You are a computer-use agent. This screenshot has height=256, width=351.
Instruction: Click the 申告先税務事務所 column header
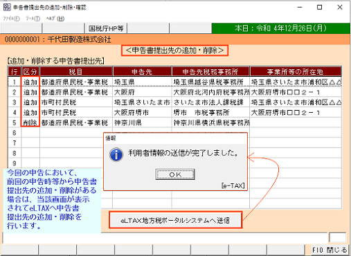210,72
